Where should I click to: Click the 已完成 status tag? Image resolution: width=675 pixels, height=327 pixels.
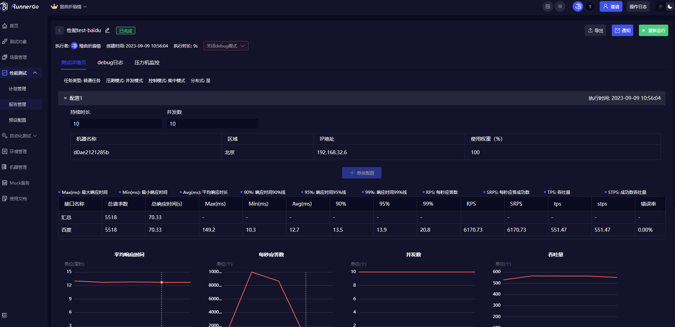click(x=126, y=31)
